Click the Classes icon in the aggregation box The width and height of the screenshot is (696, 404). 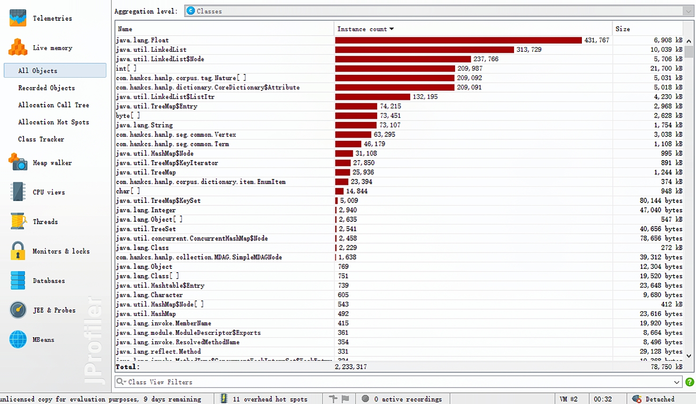click(x=191, y=11)
